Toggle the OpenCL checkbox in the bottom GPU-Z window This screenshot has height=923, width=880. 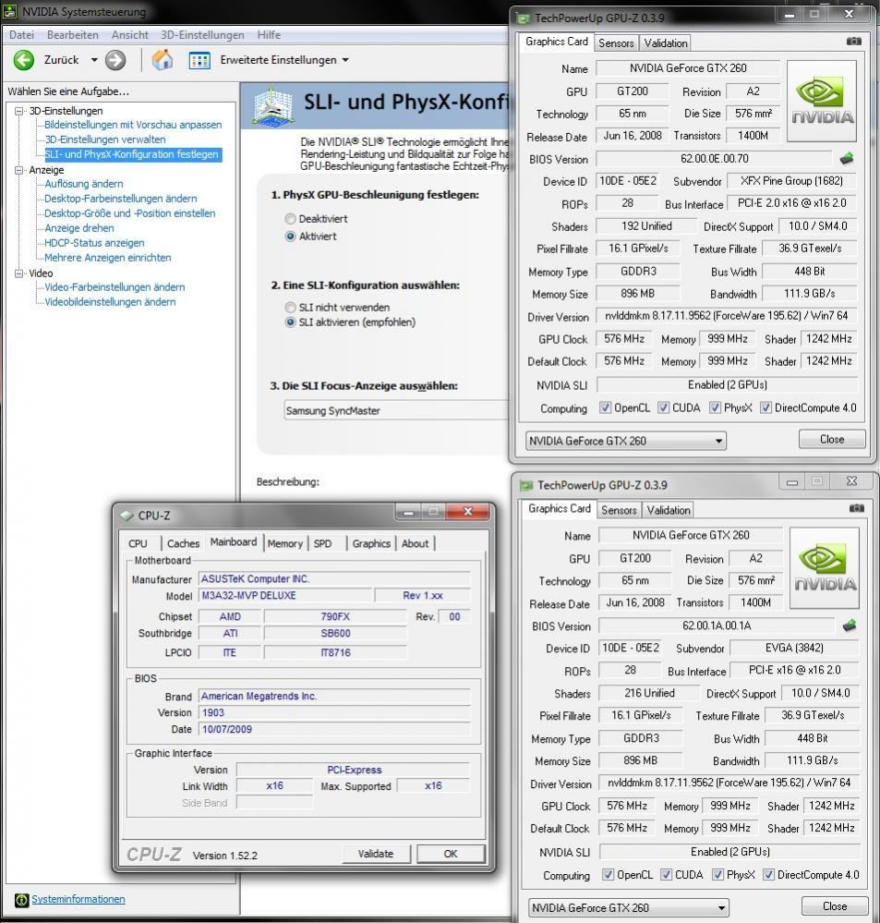[608, 875]
